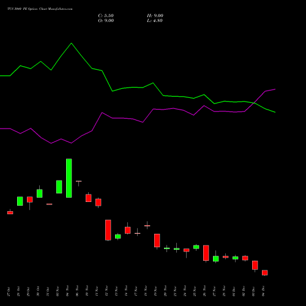The image size is (306, 306).
Task: Select the 03 Nov date label
Action: (x=58, y=291)
